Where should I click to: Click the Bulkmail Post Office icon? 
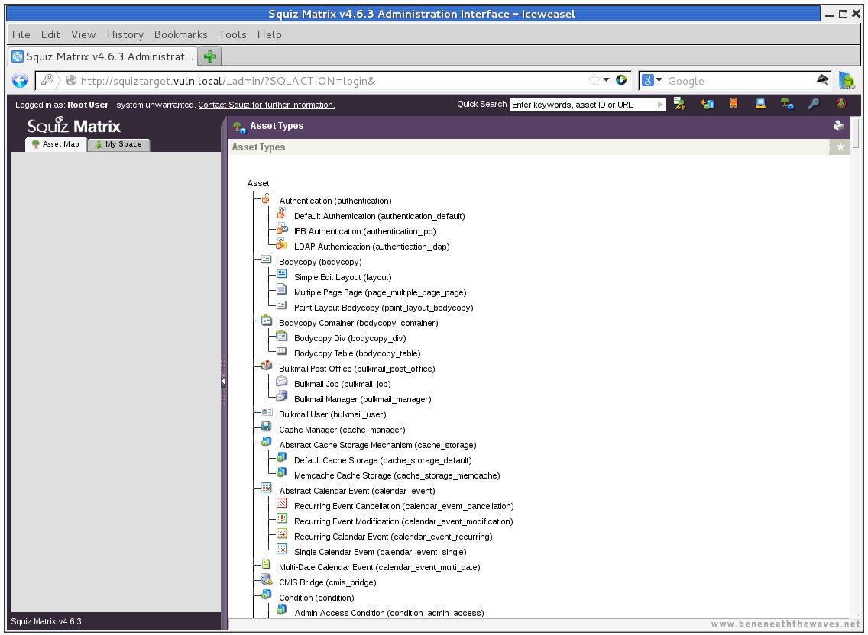tap(266, 366)
